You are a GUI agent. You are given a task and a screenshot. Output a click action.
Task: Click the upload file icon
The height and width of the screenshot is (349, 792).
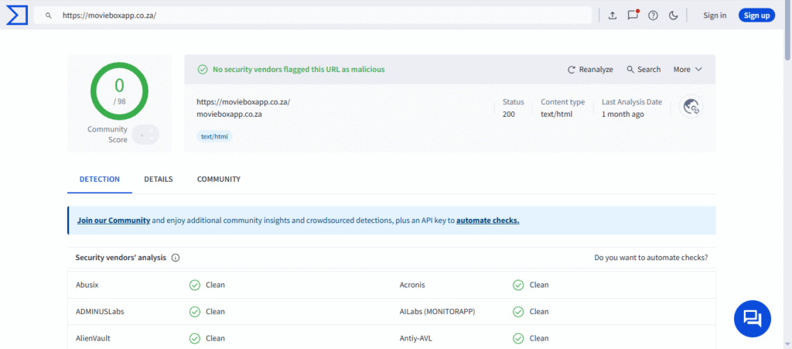[613, 15]
